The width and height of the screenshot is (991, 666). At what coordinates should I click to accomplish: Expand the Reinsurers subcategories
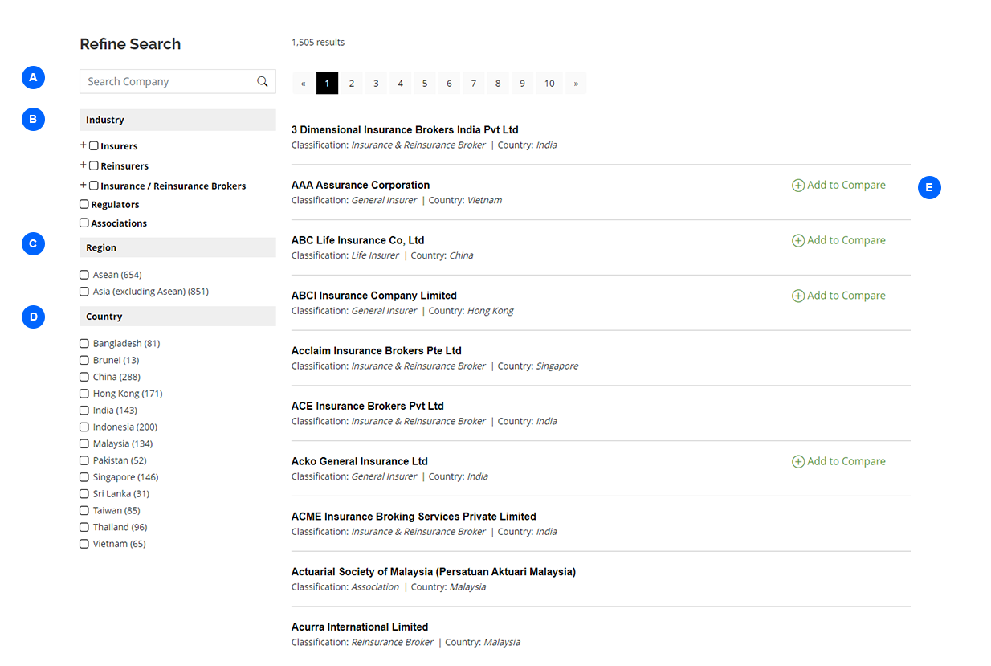click(83, 165)
